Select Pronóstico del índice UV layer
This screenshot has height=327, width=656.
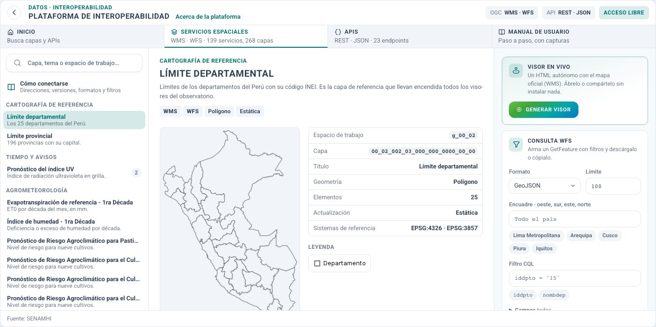[x=74, y=172]
